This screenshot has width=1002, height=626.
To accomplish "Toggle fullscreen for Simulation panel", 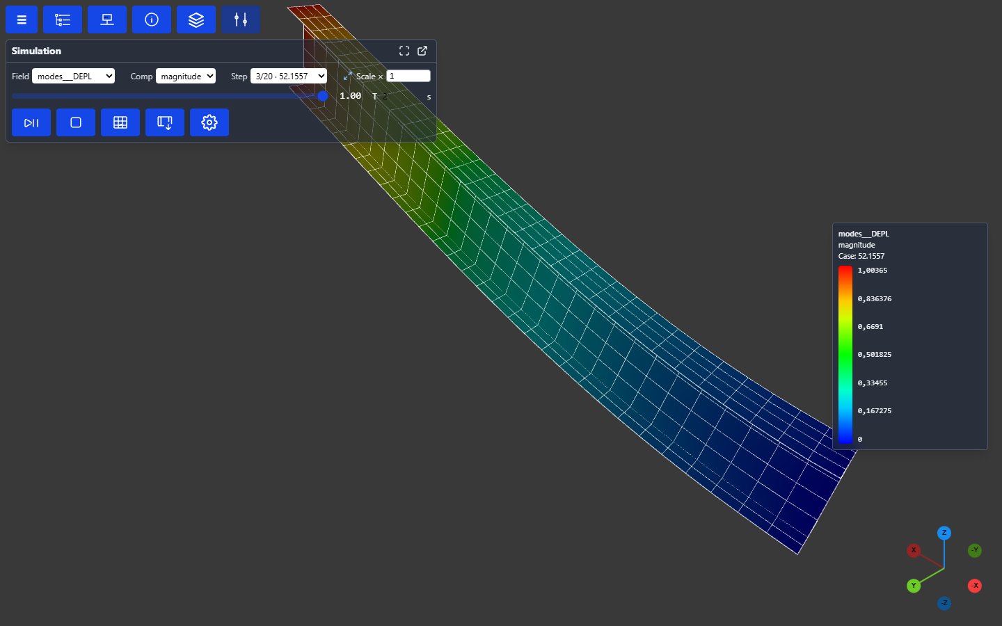I will (404, 51).
